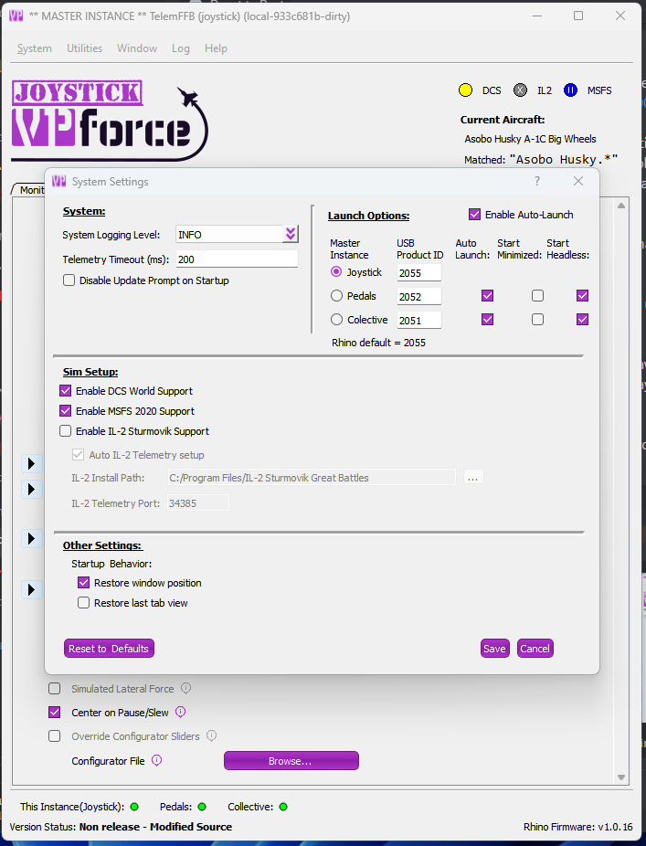Screen dimensions: 646x846
Task: Open the Log menu
Action: (x=181, y=48)
